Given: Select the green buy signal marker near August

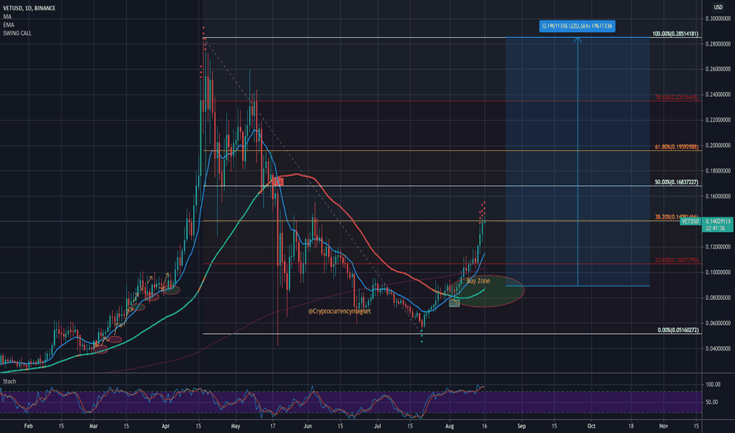Looking at the screenshot, I should point(454,303).
